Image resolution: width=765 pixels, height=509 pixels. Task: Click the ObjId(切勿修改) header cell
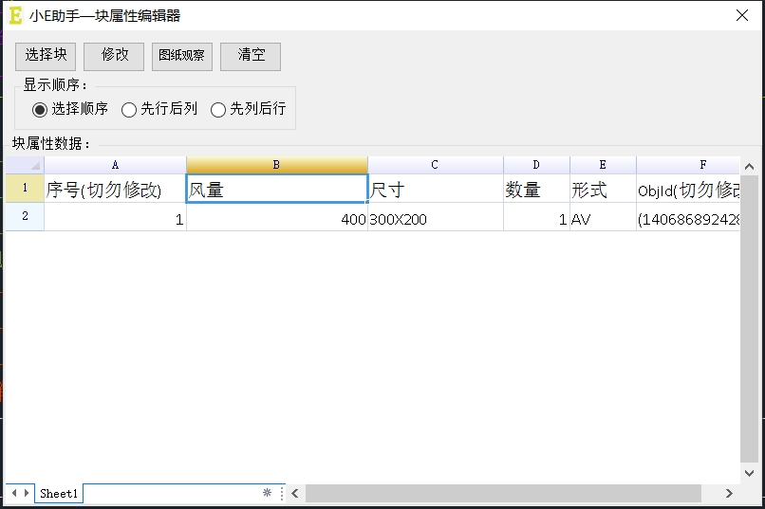(x=688, y=189)
